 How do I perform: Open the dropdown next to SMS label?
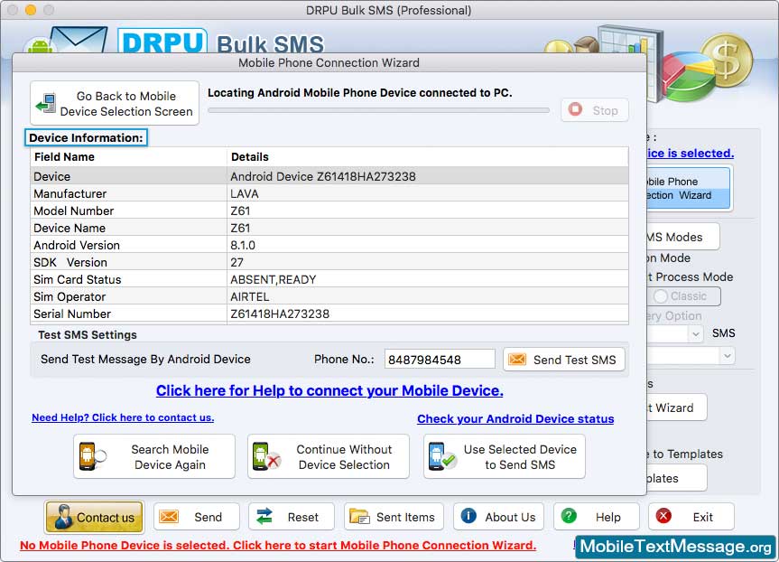tap(696, 333)
